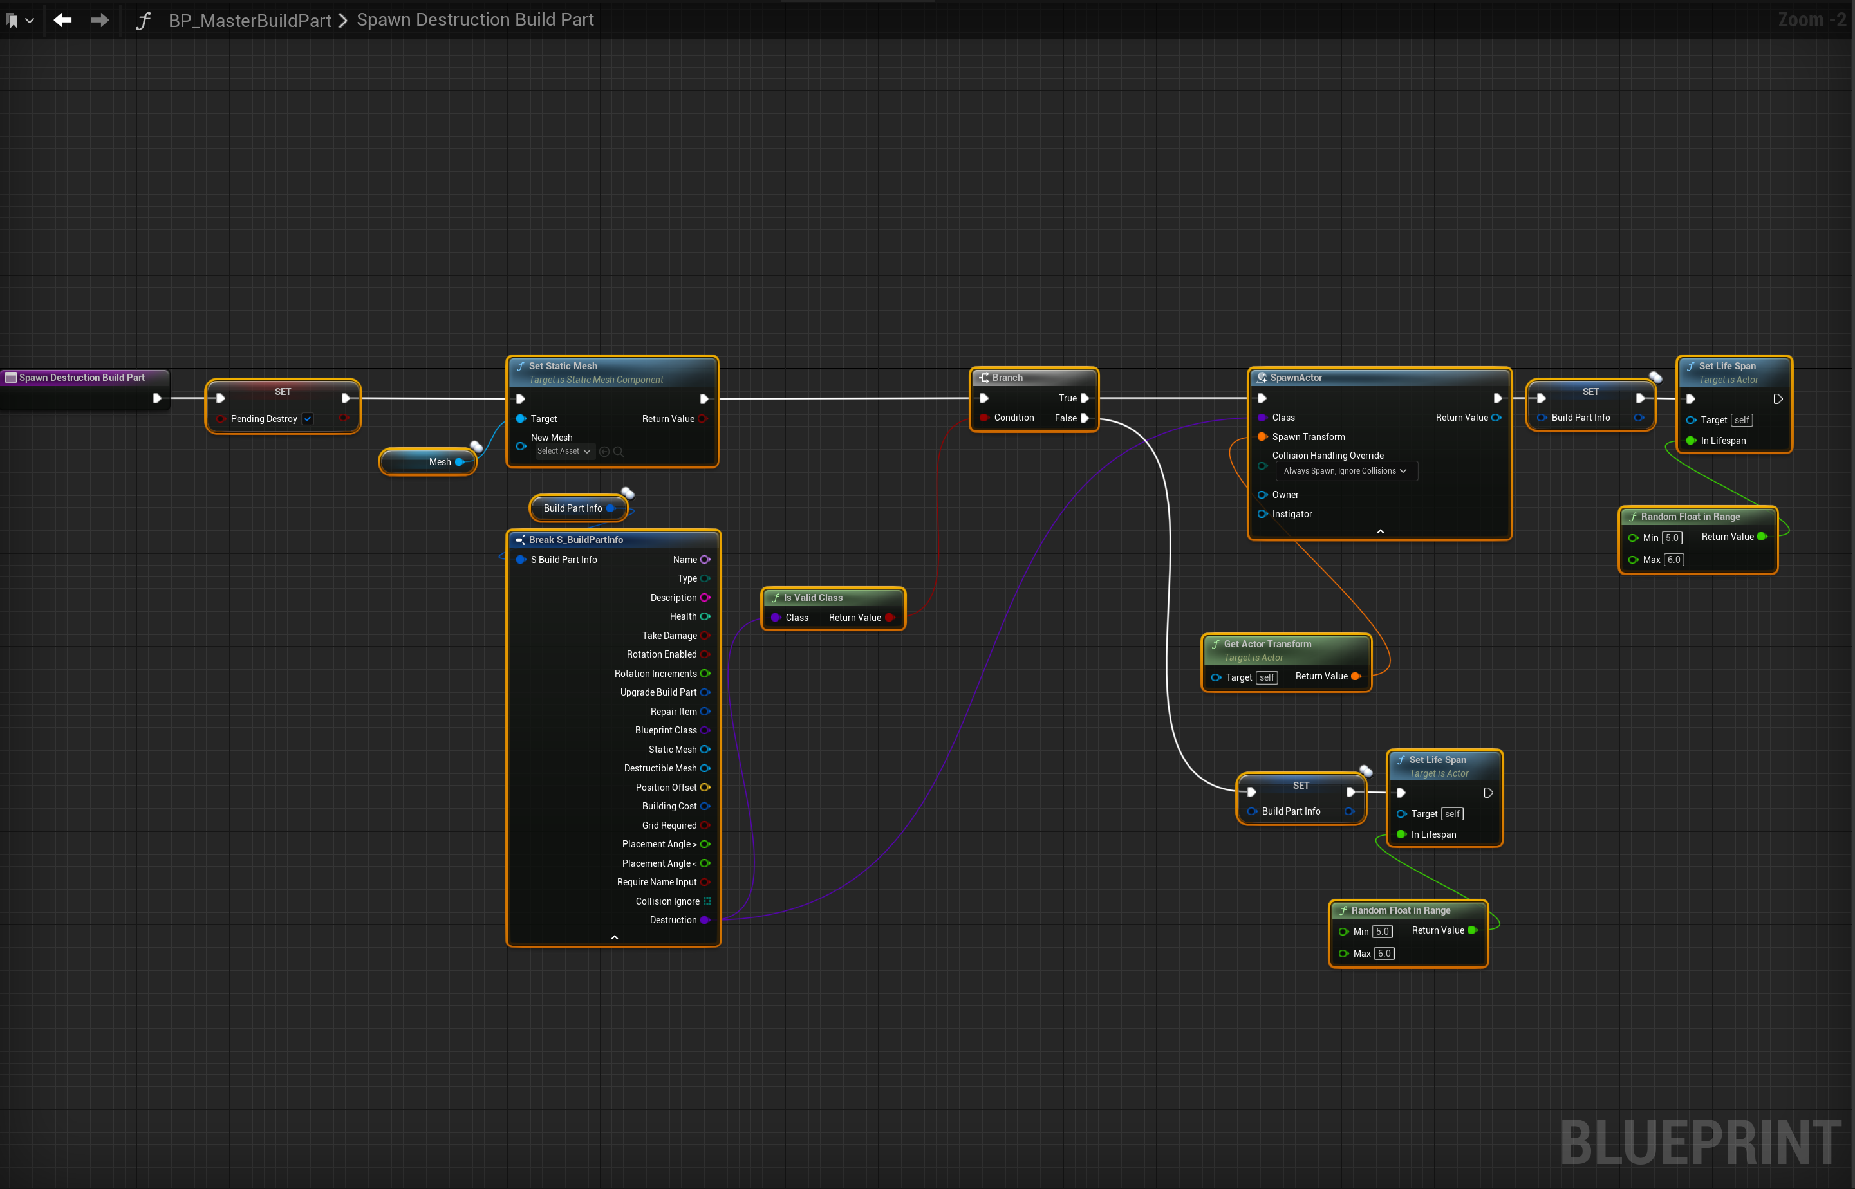
Task: Click the forward navigation arrow
Action: point(100,20)
